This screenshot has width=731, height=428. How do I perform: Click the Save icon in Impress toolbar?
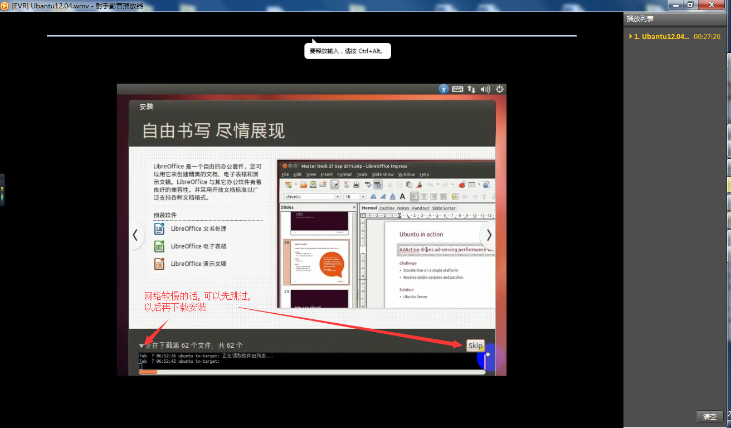[313, 185]
